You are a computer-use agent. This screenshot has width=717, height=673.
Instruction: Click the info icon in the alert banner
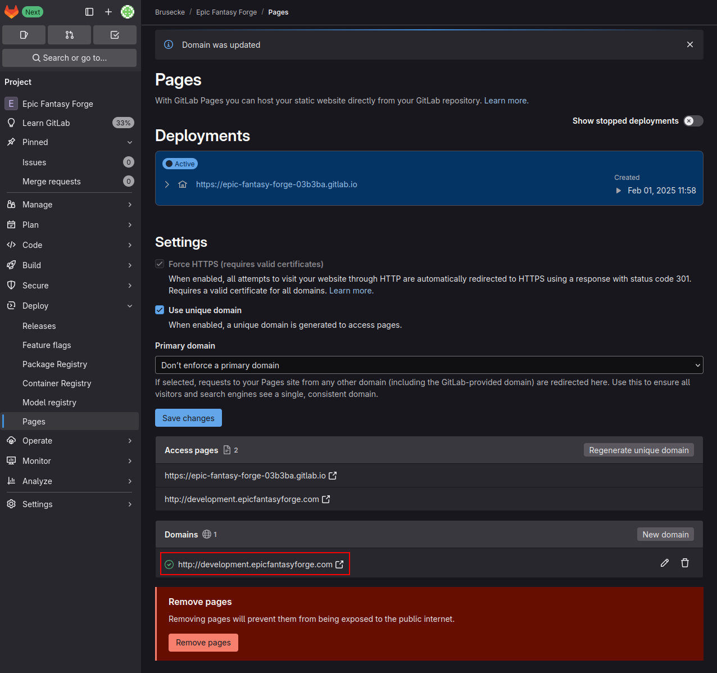[x=169, y=44]
